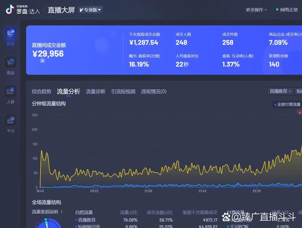
Task: Click the 流量占比 column header
Action: [129, 212]
